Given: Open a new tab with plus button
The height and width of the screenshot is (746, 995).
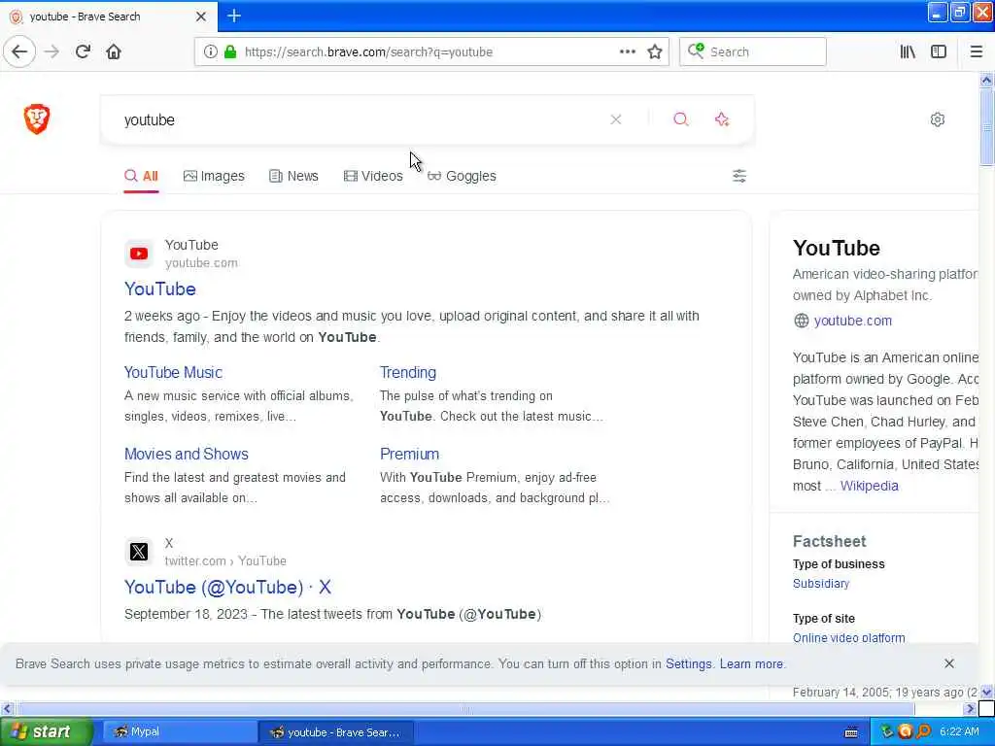Looking at the screenshot, I should pyautogui.click(x=234, y=16).
